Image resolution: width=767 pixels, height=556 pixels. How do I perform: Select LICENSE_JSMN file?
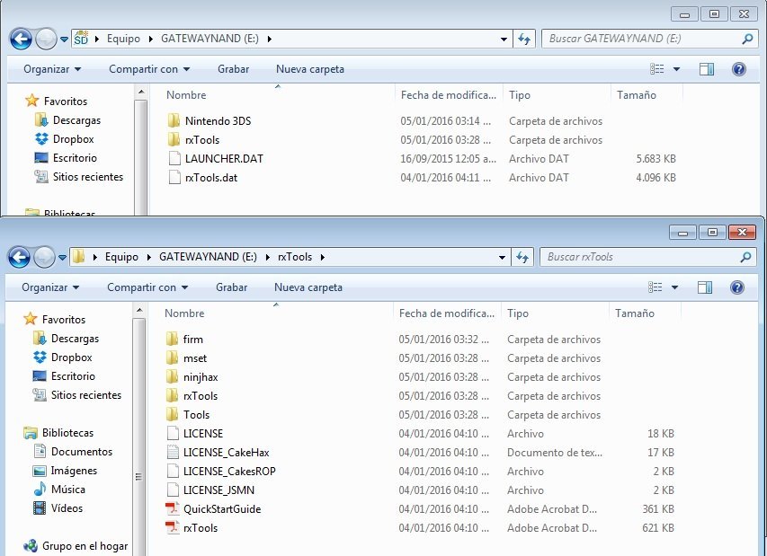(x=210, y=490)
